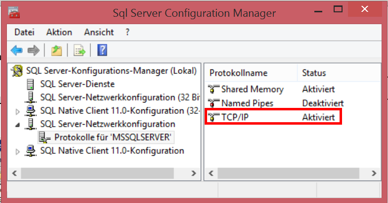The width and height of the screenshot is (388, 203).
Task: Click the Status column header
Action: pyautogui.click(x=314, y=73)
